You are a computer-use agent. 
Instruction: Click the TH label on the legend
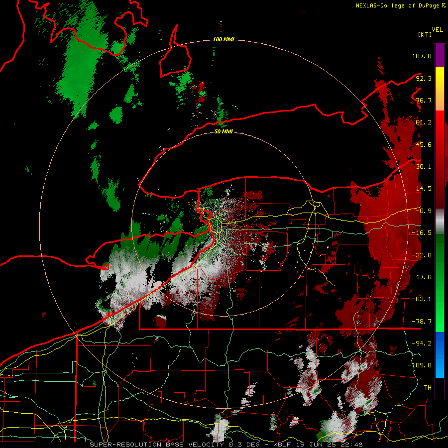(428, 388)
